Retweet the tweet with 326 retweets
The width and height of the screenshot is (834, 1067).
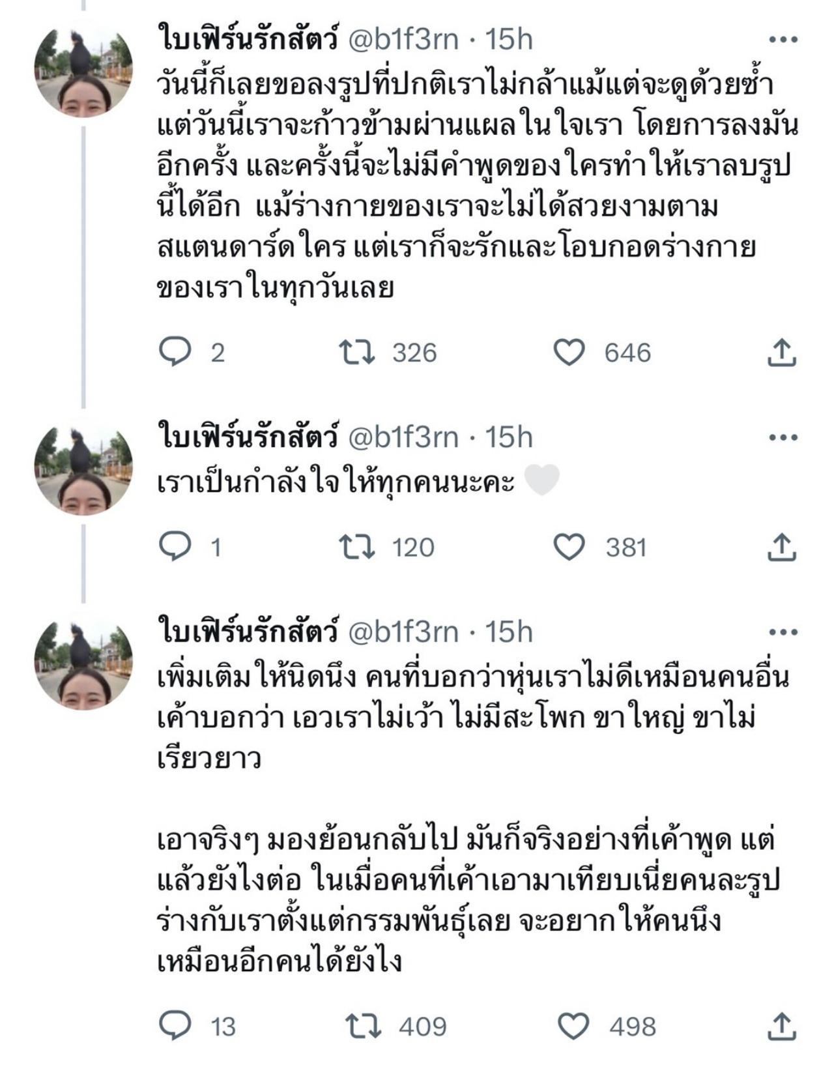point(358,353)
